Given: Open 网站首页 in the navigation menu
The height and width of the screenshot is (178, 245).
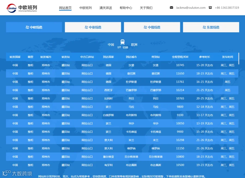Looking at the screenshot, I should point(65,8).
